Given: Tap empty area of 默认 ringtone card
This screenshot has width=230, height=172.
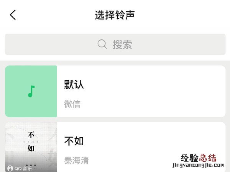Looking at the screenshot, I should tap(154, 91).
